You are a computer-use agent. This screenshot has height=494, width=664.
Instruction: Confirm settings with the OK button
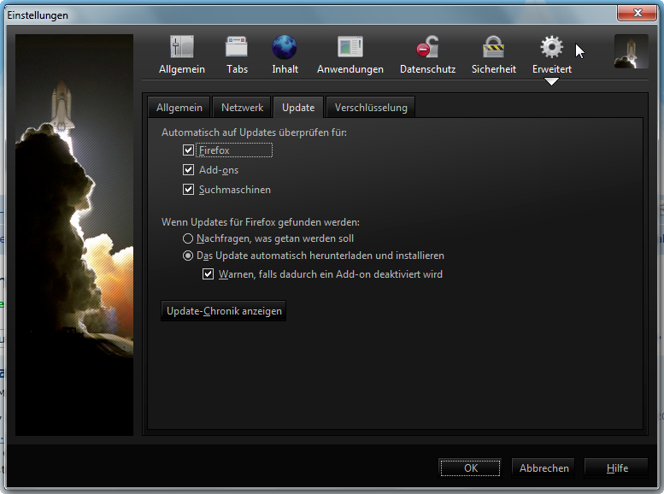point(471,468)
